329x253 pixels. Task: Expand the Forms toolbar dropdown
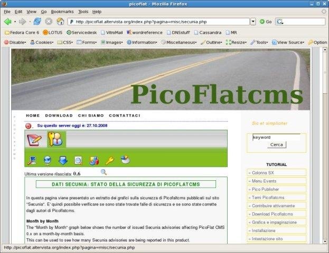coord(87,42)
